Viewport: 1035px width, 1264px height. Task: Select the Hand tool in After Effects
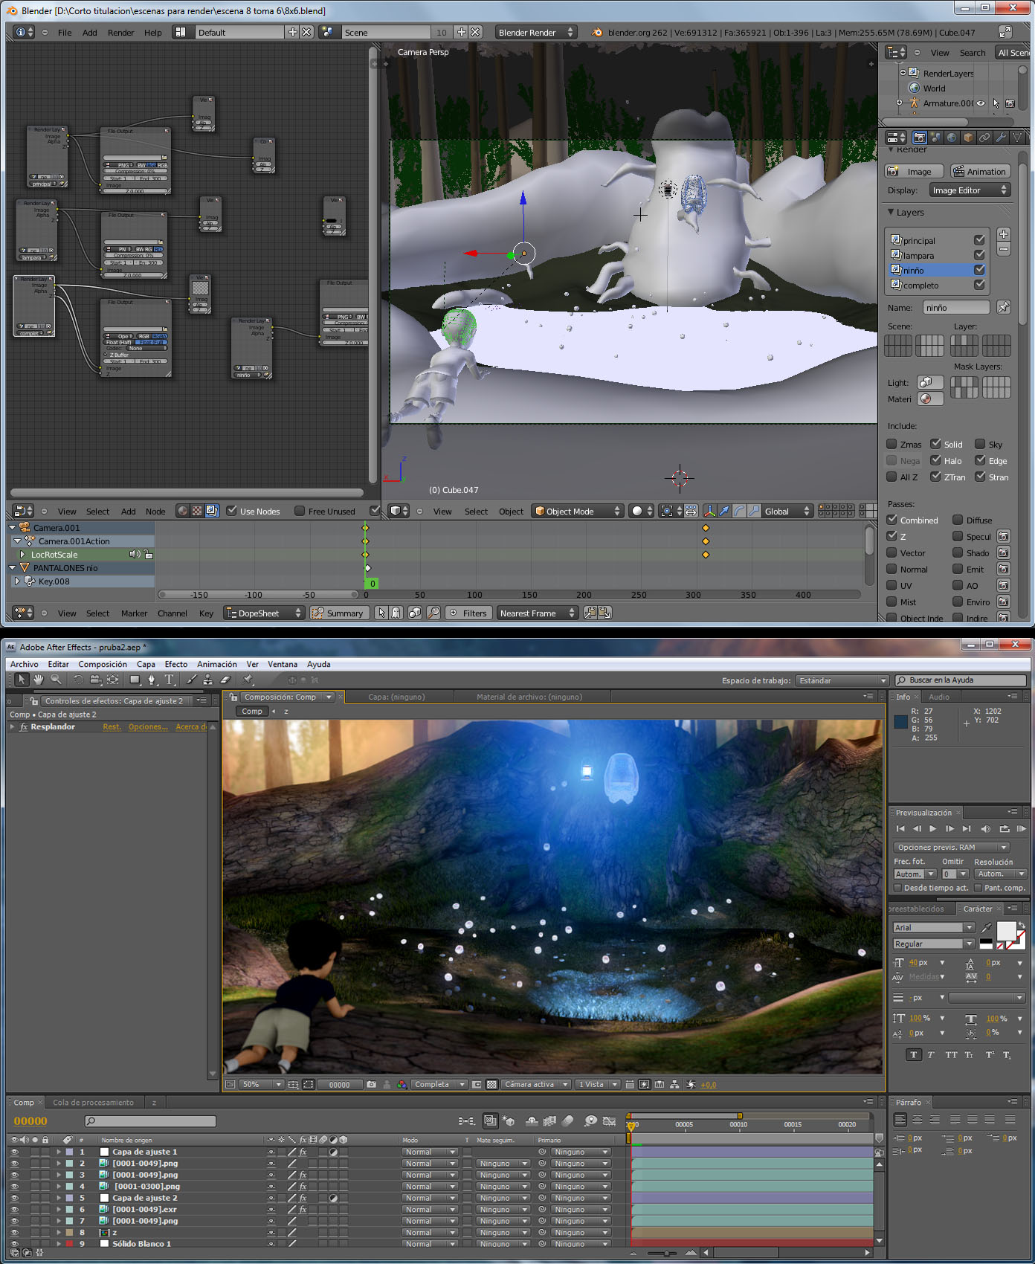click(38, 680)
